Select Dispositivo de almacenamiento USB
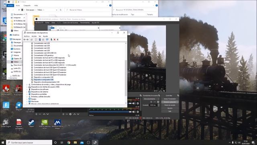The image size is (257, 145). [x=47, y=82]
